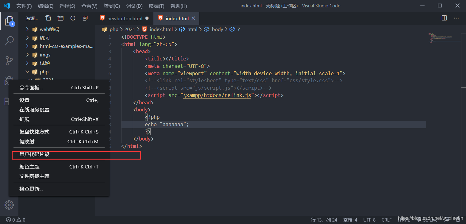Choose 在线服务设置 menu entry
466x224 pixels.
[59, 110]
